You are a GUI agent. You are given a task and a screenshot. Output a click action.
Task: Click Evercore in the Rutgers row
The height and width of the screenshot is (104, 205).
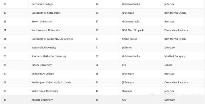click(x=169, y=100)
